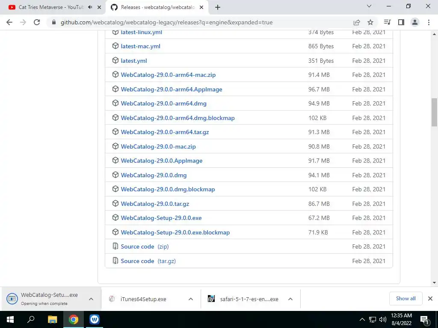Viewport: 438px width, 328px height.
Task: Close the GitHub Releases tab
Action: pos(201,7)
